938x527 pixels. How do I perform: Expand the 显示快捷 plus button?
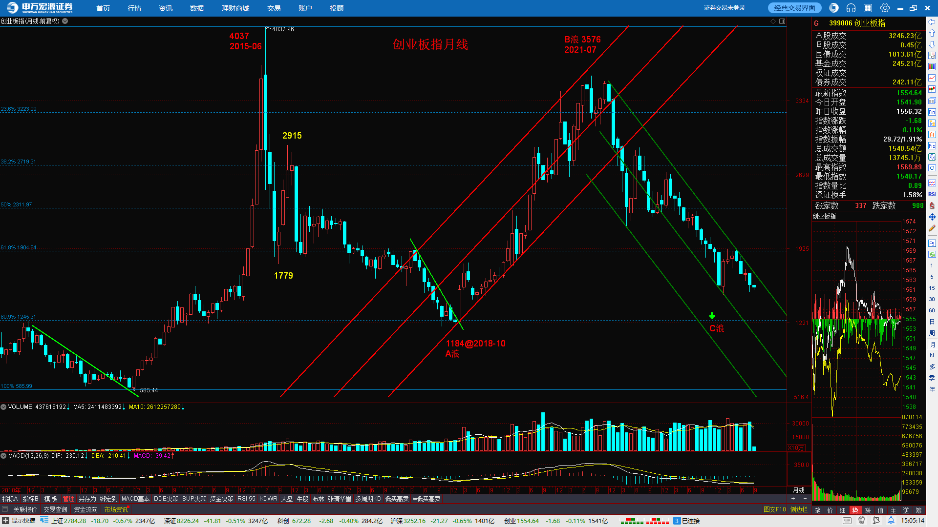coord(5,521)
